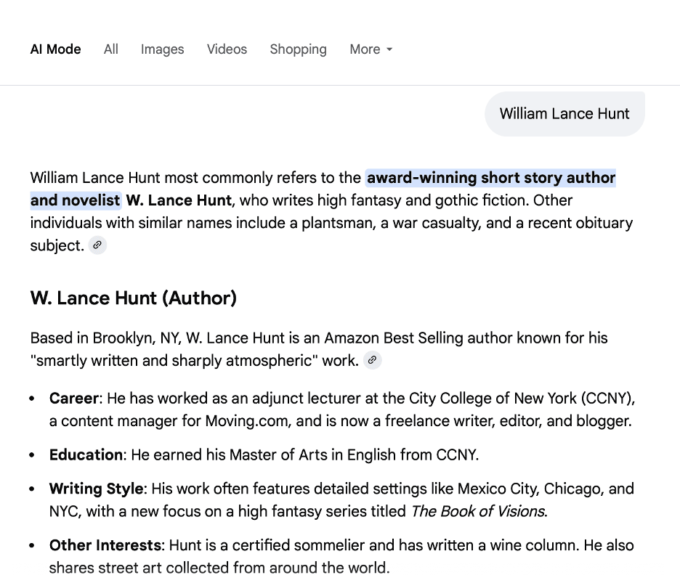Screen dimensions: 680x575
Task: Click the "William Lance Hunt" query bubble
Action: 564,114
